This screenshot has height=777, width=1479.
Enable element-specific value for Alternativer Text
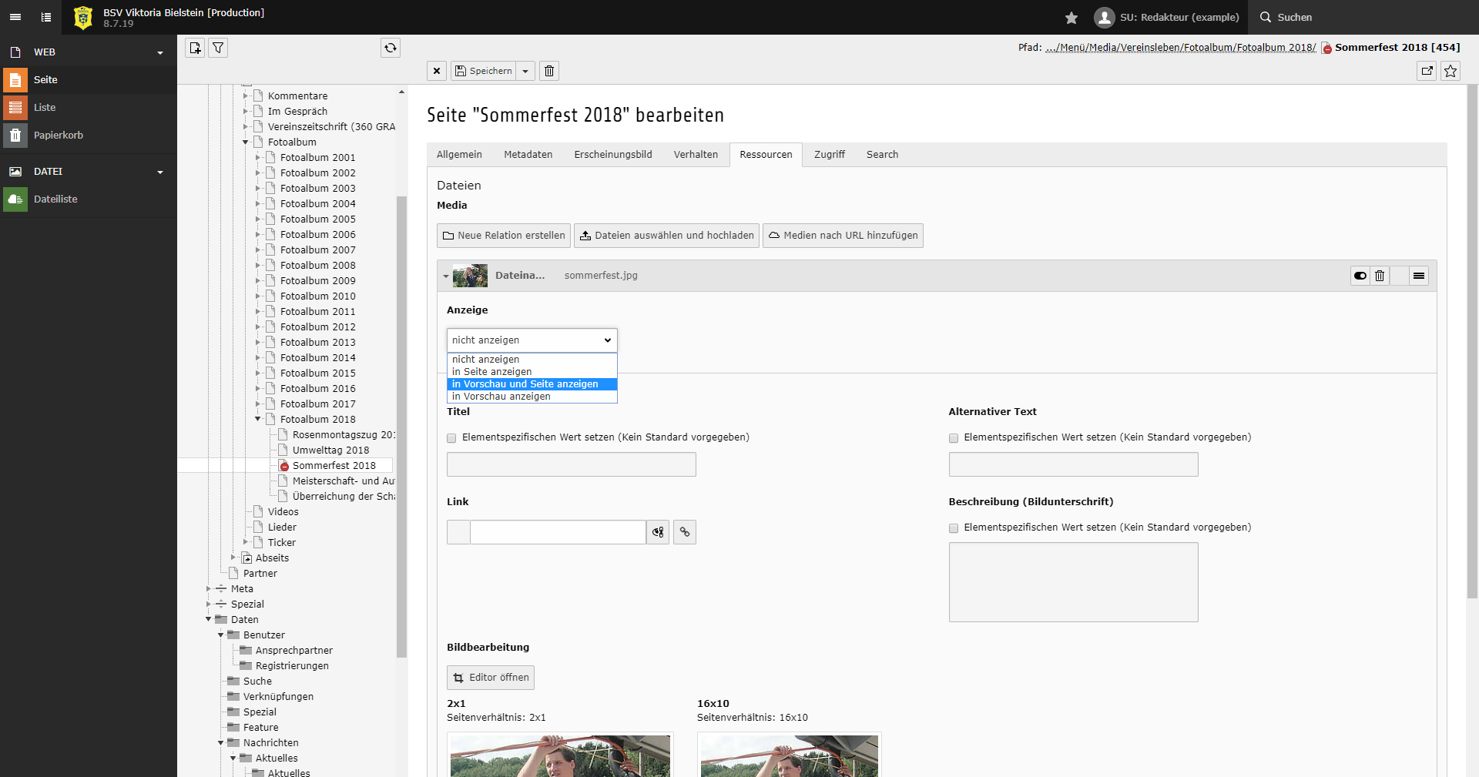click(954, 438)
